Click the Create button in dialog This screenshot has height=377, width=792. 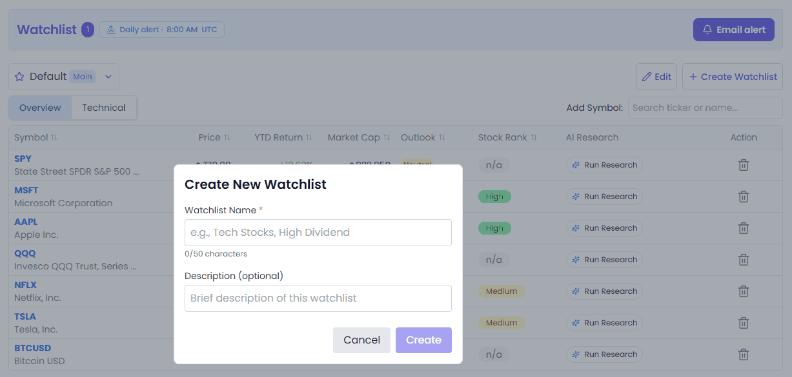click(423, 340)
